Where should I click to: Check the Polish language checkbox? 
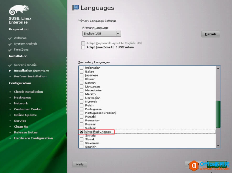coord(82,105)
